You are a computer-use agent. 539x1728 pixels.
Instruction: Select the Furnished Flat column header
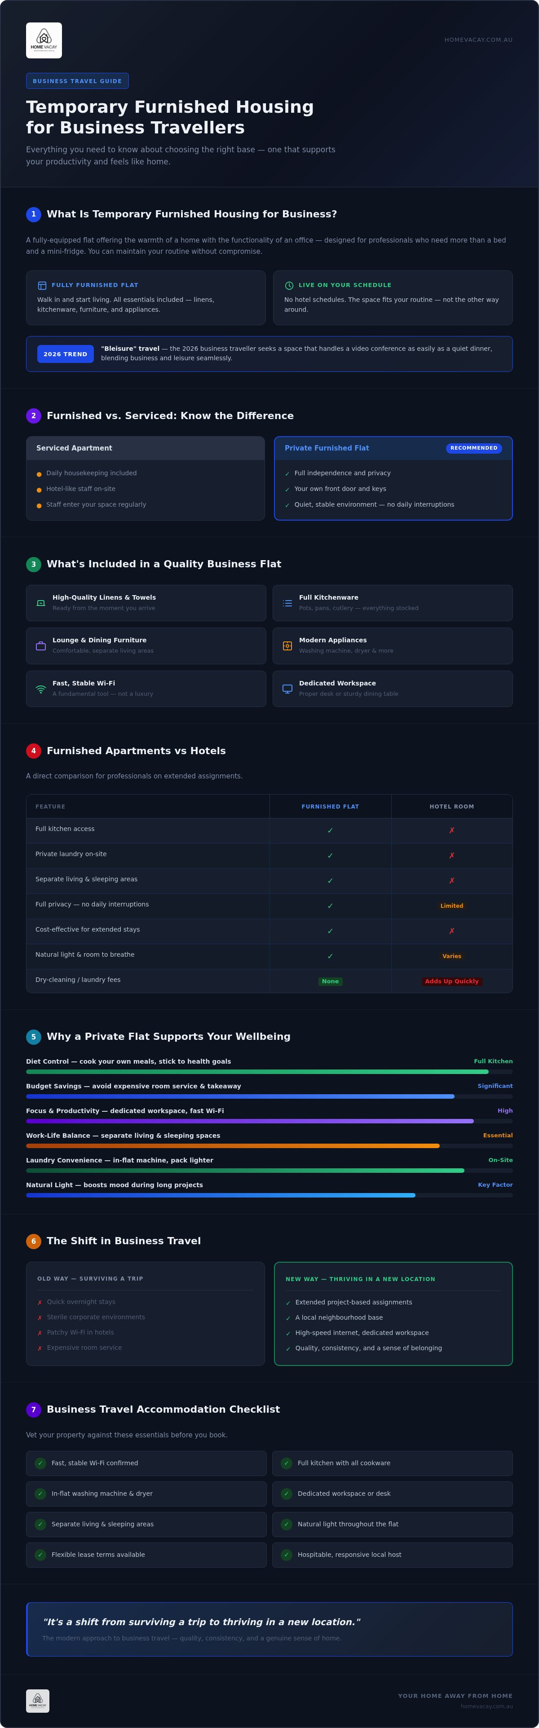(x=330, y=806)
